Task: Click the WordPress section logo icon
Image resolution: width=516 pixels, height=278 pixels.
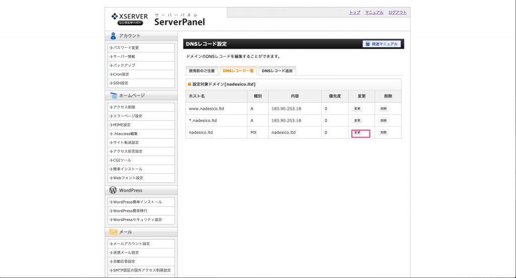Action: tap(113, 190)
